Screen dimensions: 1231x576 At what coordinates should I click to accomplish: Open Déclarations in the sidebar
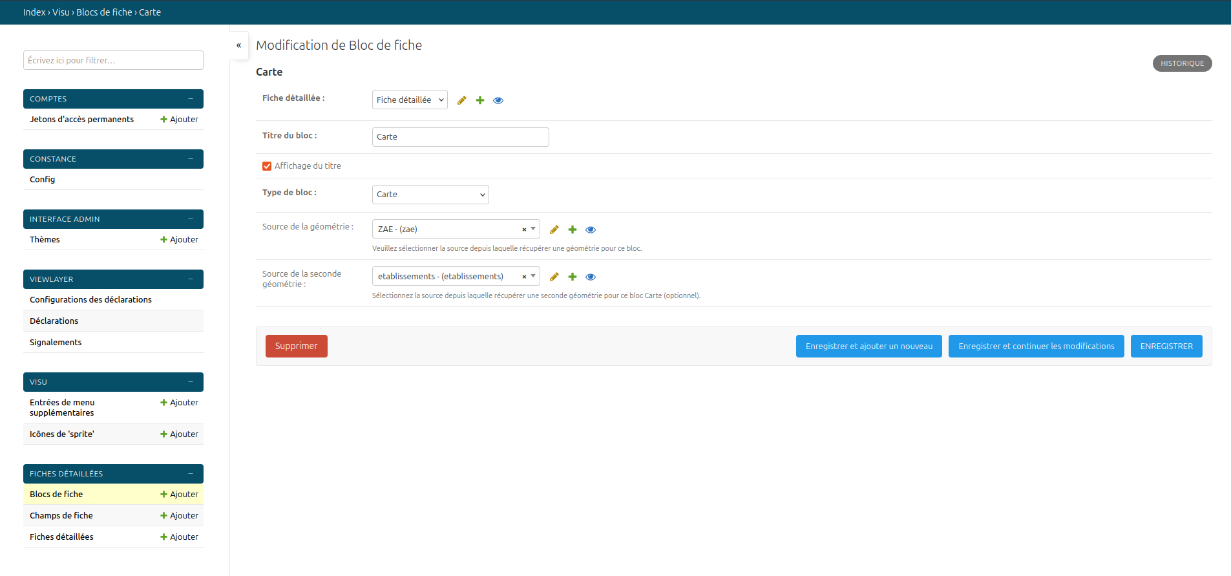pos(54,321)
